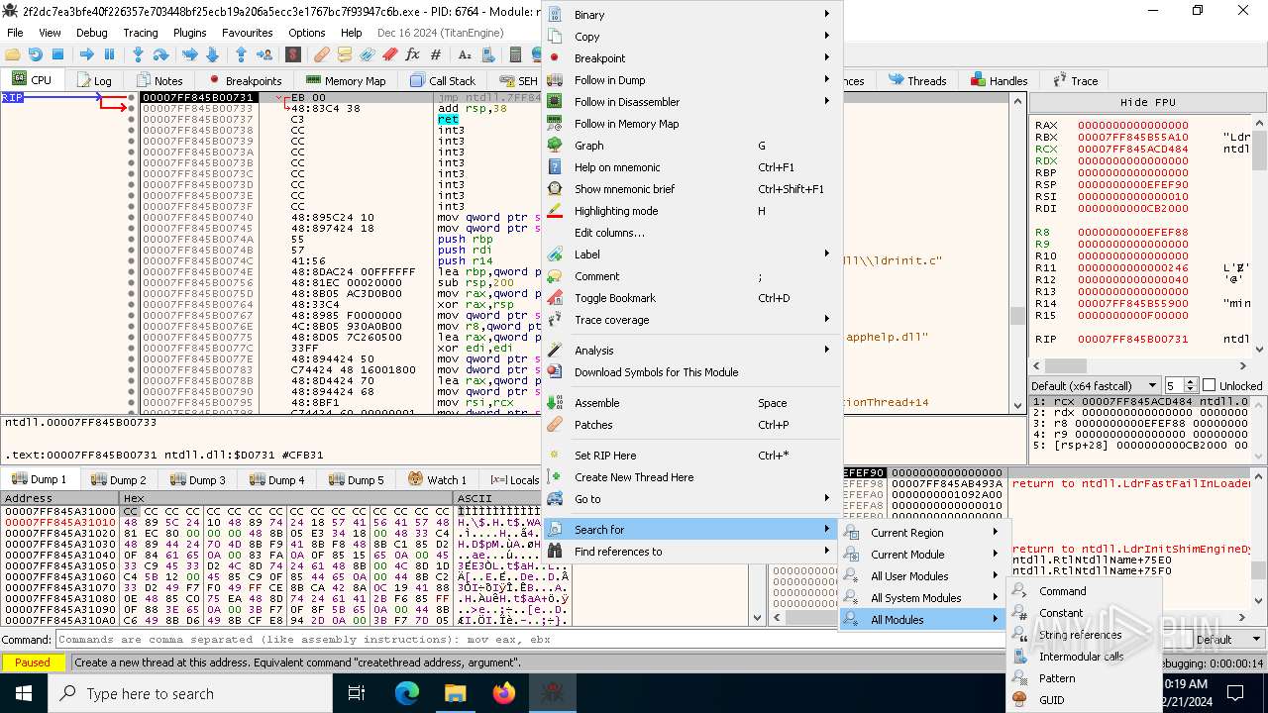Open the Default command type dropdown
This screenshot has height=713, width=1268.
click(x=1227, y=640)
